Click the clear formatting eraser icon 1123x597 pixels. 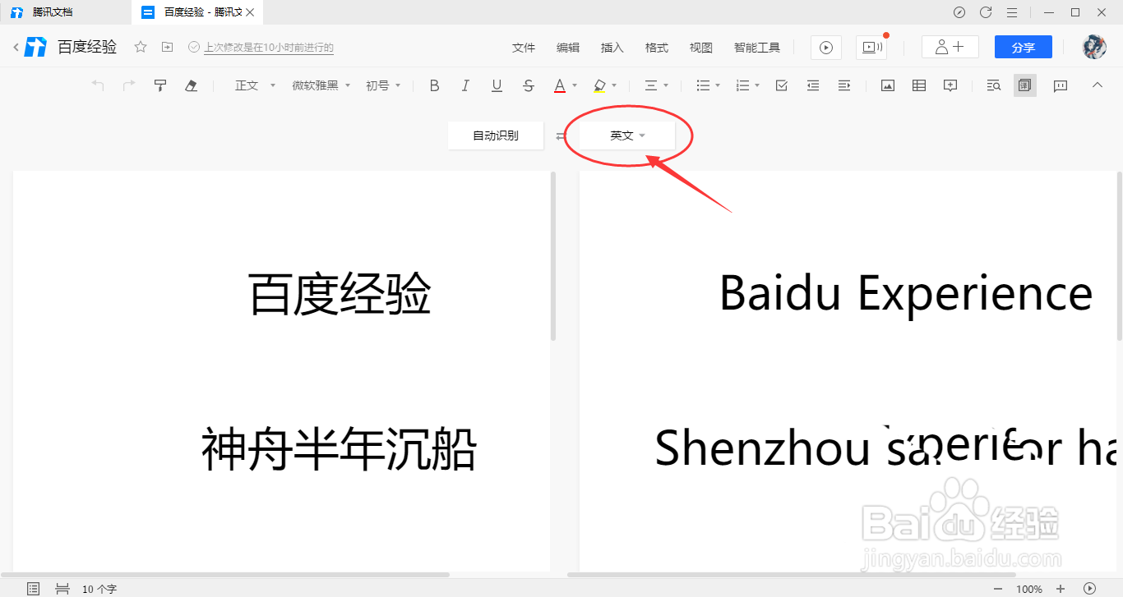point(191,85)
